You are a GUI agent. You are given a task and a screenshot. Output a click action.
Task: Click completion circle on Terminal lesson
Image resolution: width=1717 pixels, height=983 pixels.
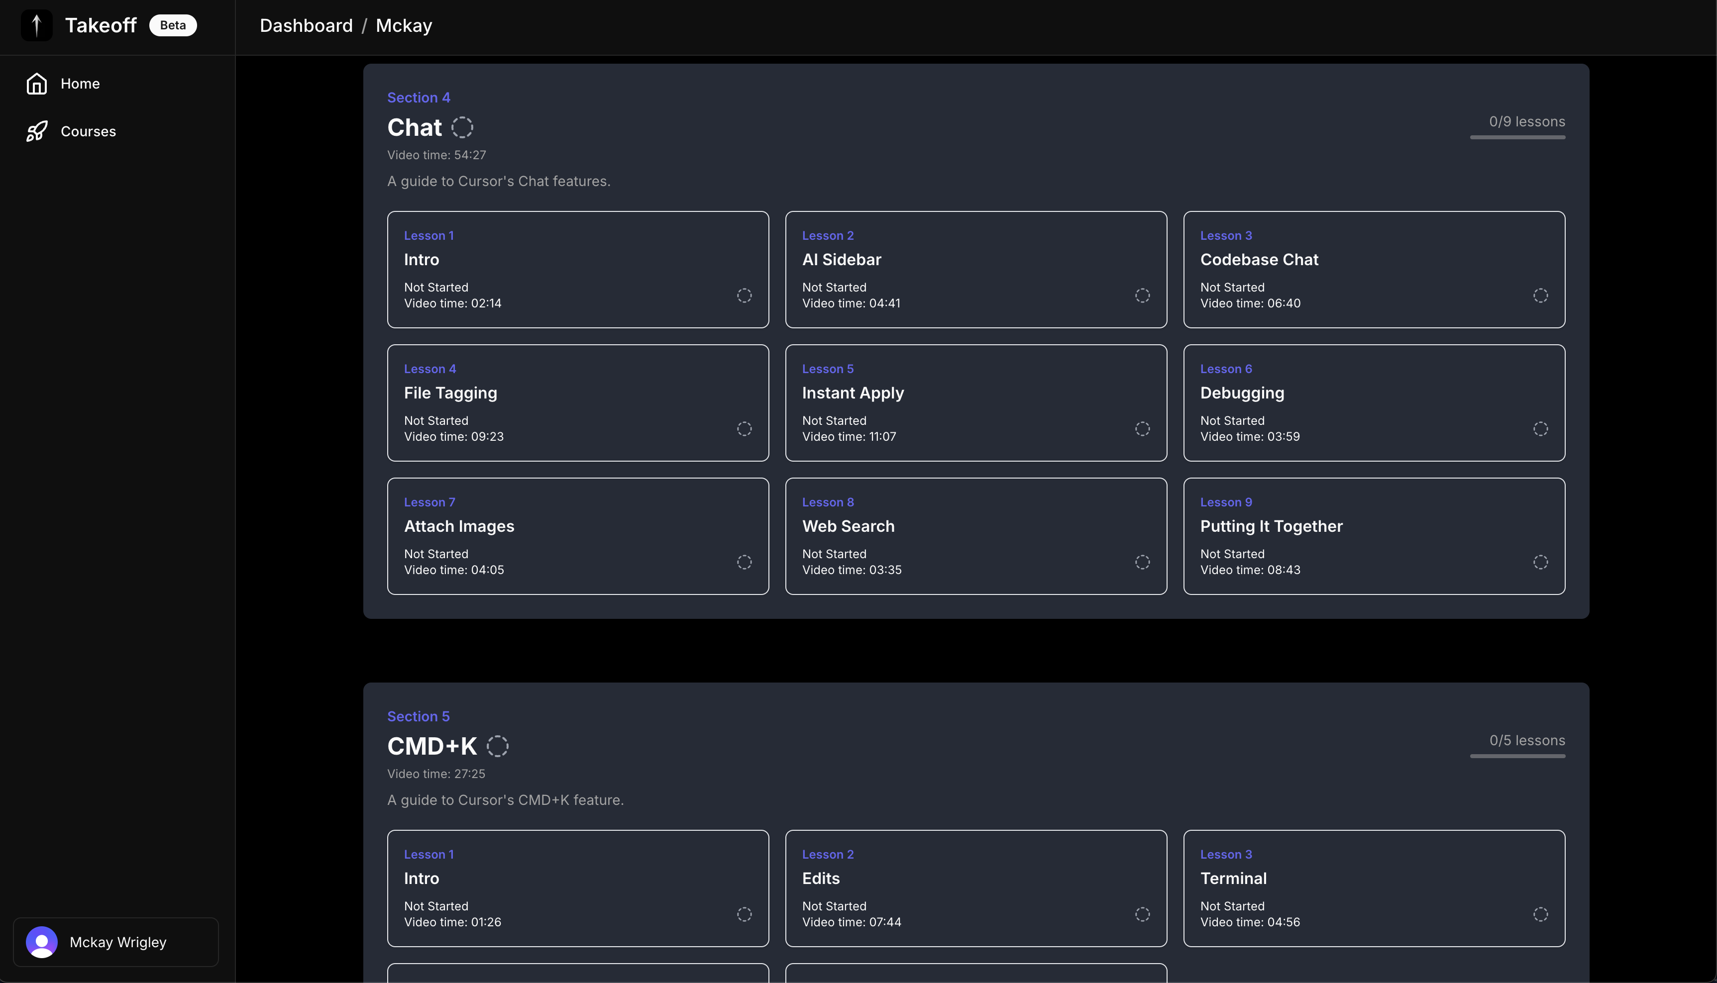1541,914
